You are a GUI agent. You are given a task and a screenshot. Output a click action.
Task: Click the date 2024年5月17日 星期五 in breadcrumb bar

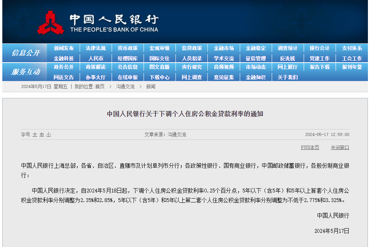(44, 87)
